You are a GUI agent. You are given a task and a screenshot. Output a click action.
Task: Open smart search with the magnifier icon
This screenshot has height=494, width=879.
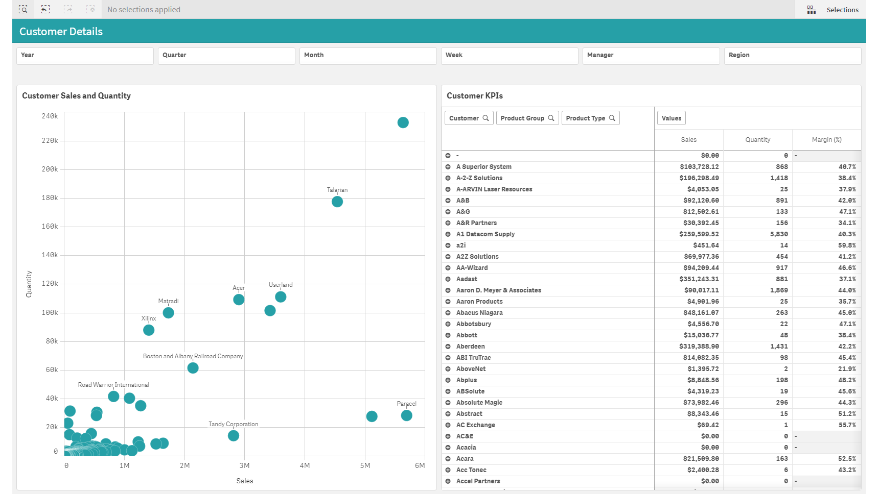tap(24, 9)
